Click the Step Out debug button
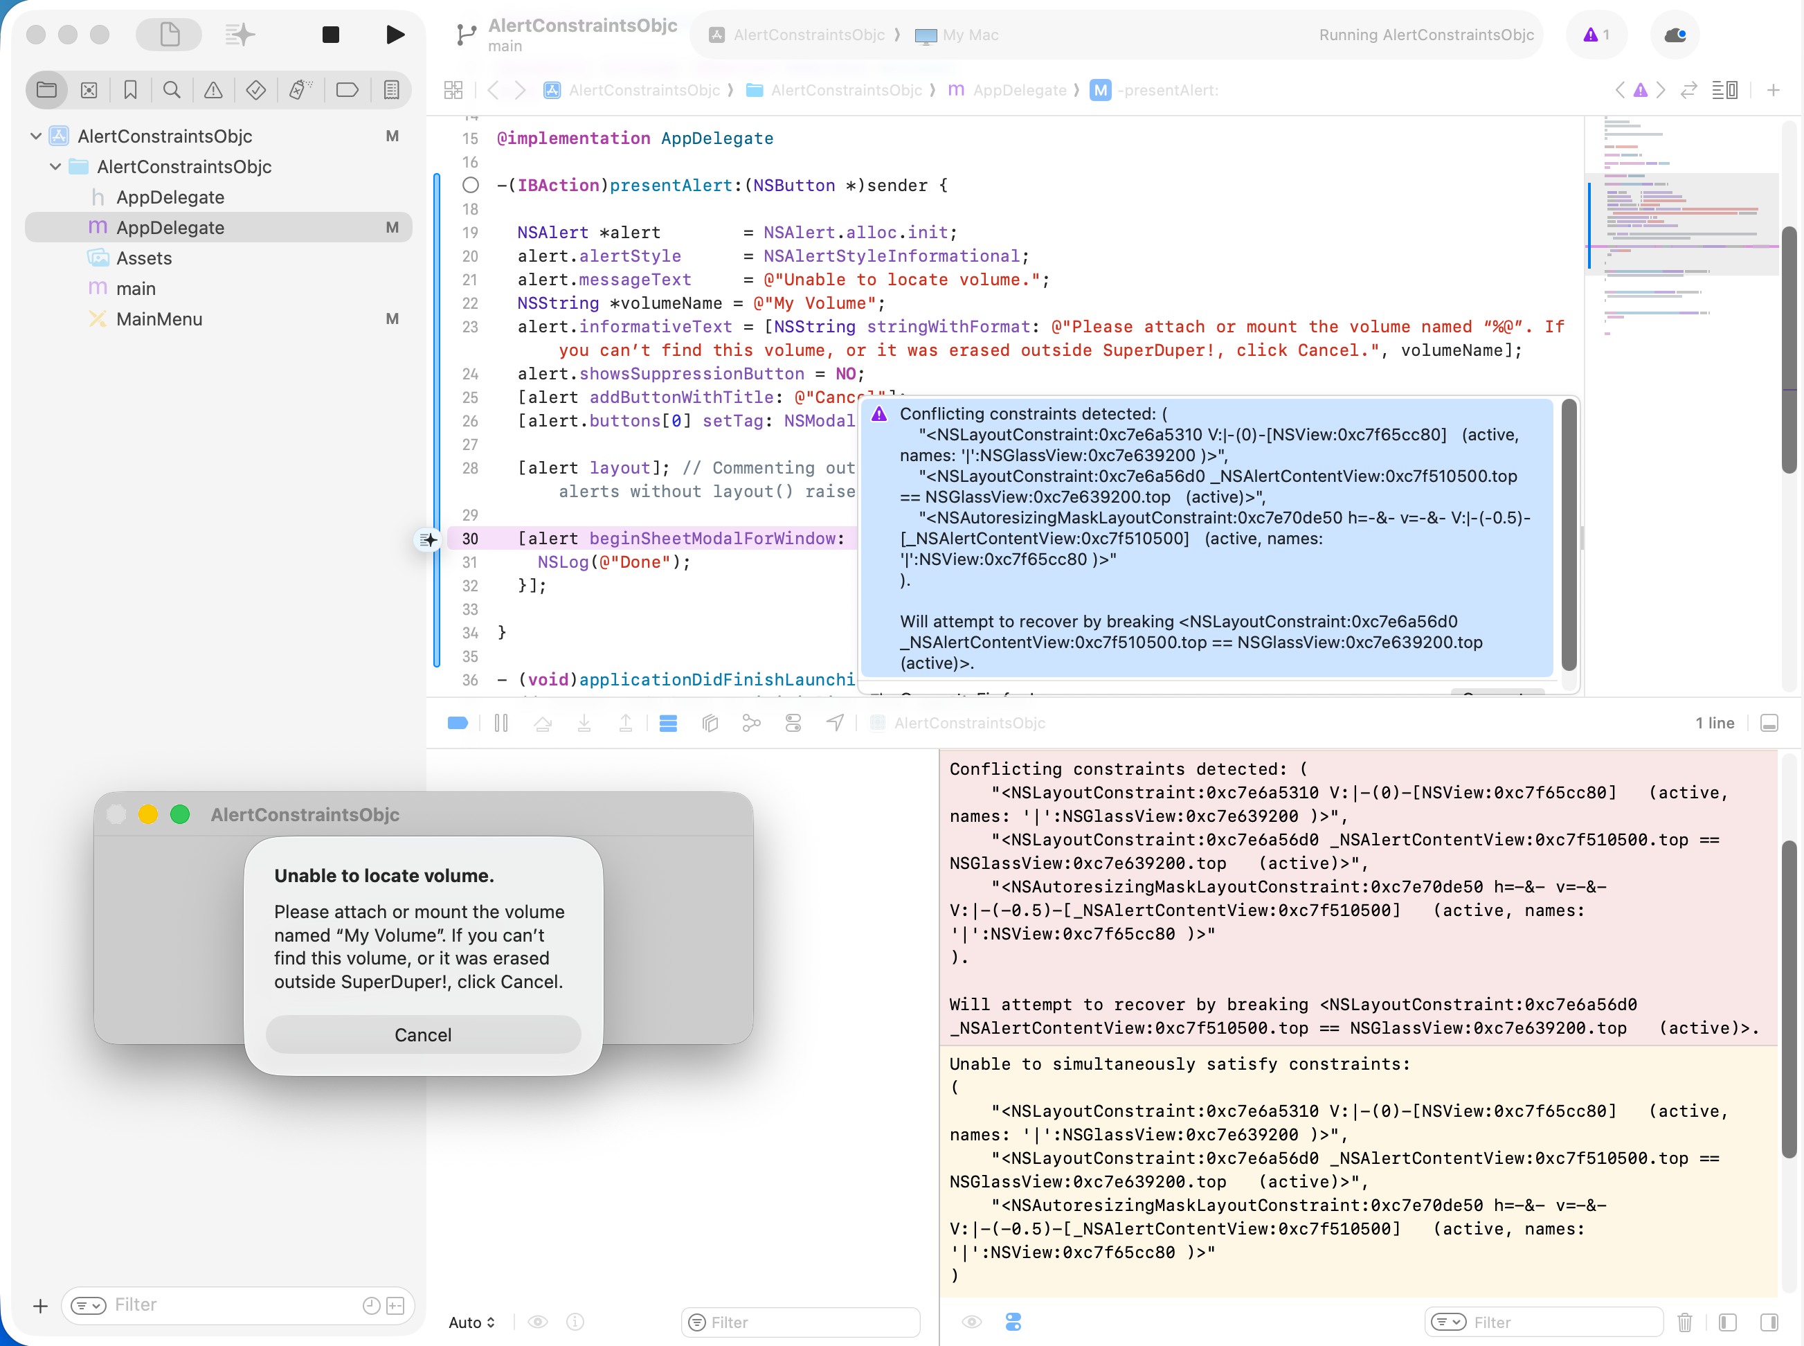Viewport: 1804px width, 1346px height. click(626, 723)
